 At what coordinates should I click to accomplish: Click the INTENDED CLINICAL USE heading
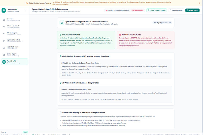pos(71,35)
